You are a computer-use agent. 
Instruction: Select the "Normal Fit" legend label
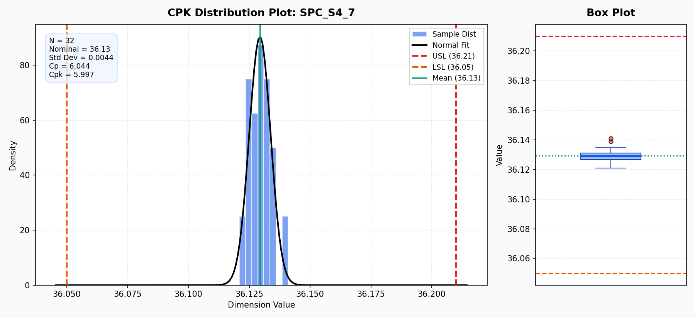(451, 45)
